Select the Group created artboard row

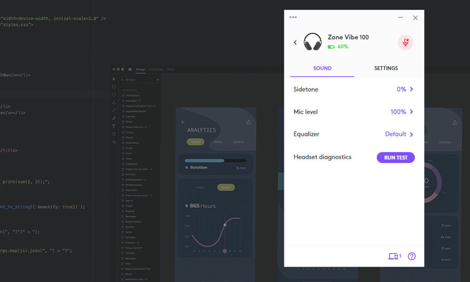click(x=131, y=222)
